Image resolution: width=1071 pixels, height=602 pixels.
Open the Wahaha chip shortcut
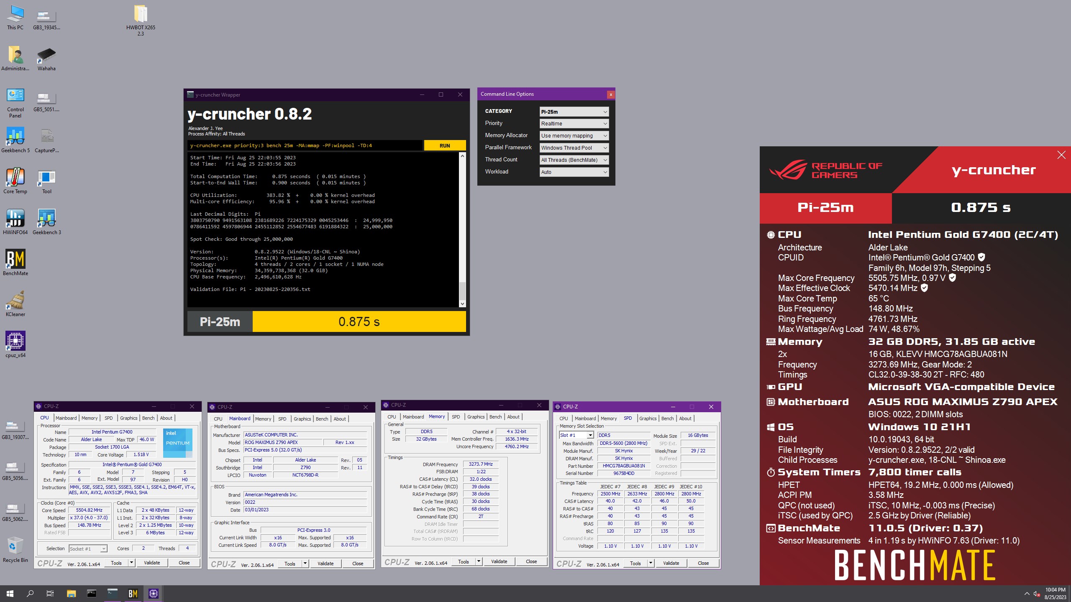pos(46,59)
